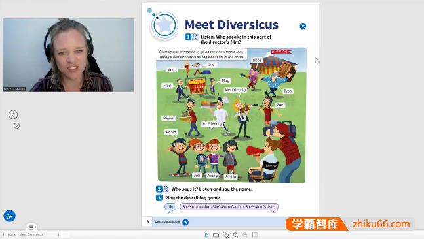
Task: Click the circus scene illustration
Action: 231,116
